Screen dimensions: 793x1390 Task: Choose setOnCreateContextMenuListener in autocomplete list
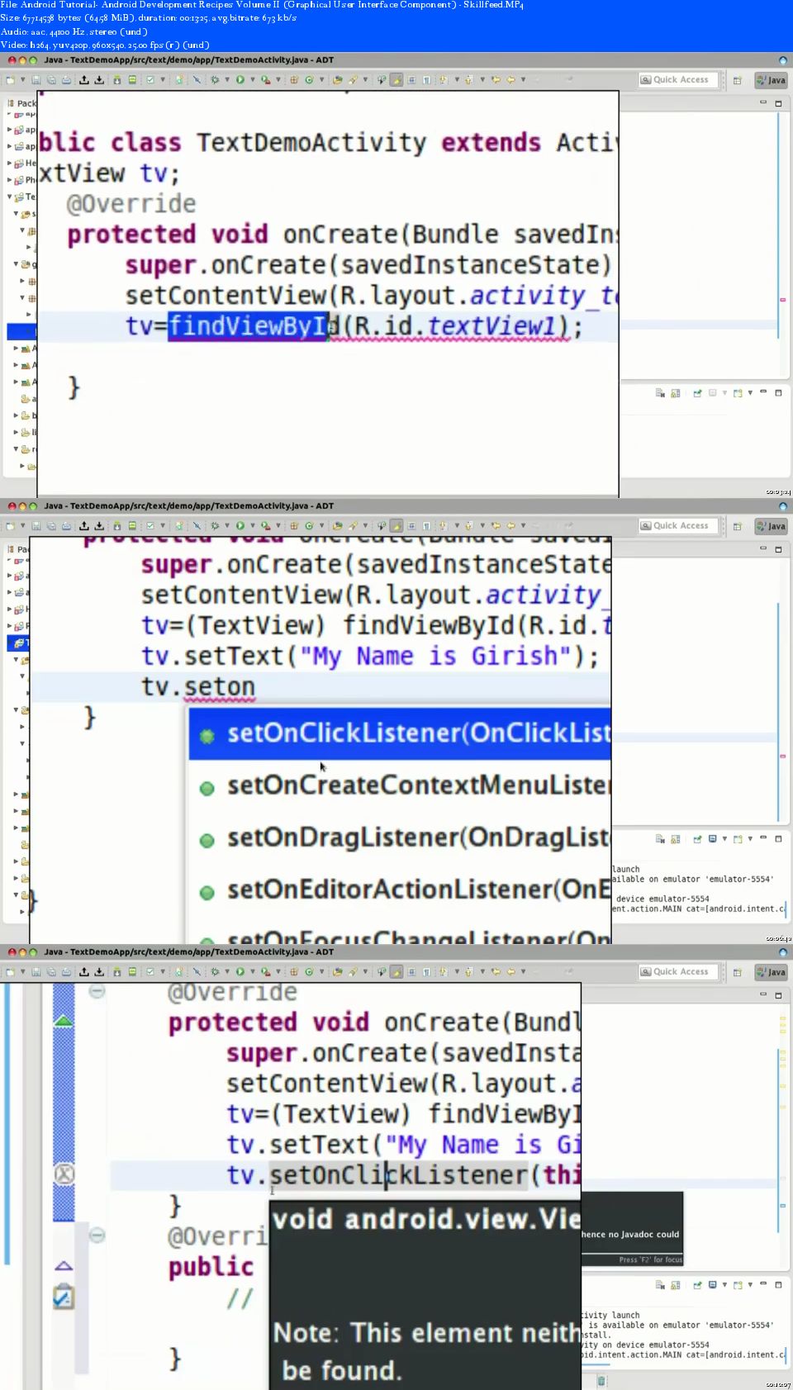(400, 785)
